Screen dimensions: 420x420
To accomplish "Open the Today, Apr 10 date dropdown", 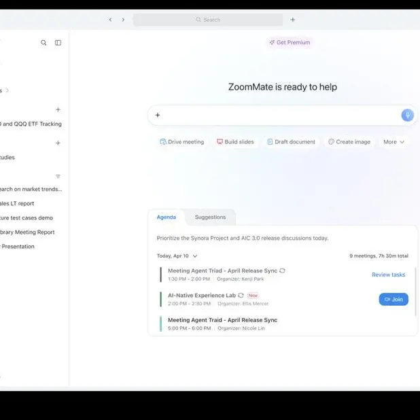I will click(177, 256).
